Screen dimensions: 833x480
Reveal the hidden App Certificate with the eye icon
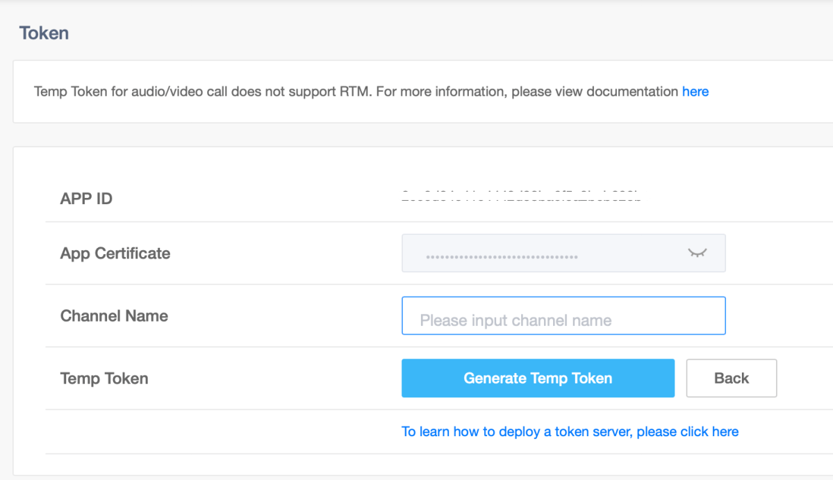click(697, 253)
